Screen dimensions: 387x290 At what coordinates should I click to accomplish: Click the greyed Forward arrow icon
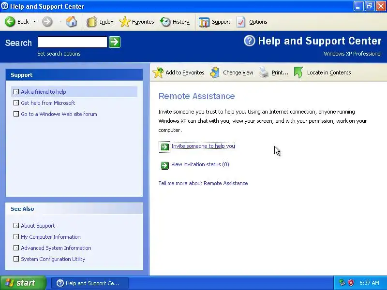point(47,22)
